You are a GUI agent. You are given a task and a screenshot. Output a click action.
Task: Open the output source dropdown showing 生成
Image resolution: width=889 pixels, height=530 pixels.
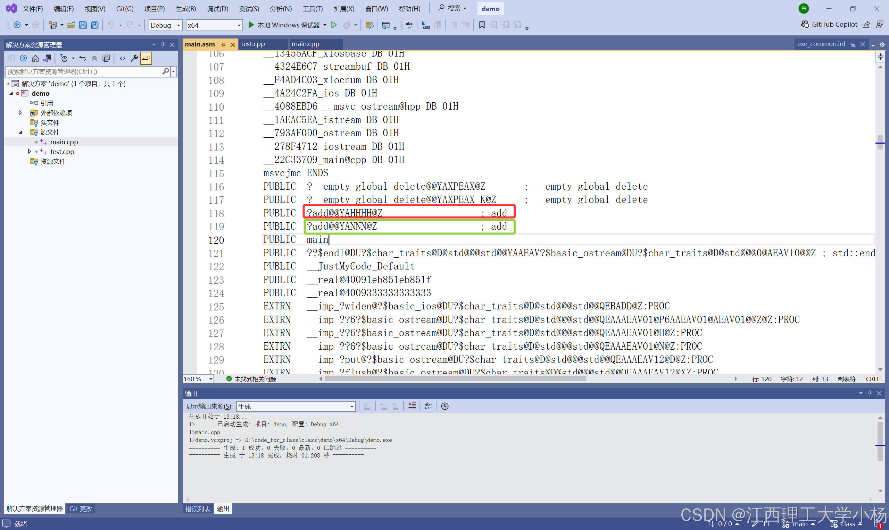point(296,406)
